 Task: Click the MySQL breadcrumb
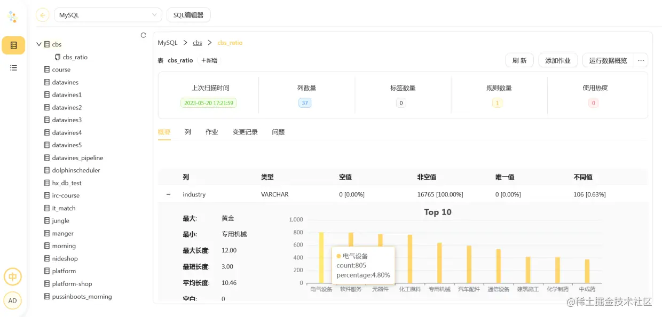[168, 43]
